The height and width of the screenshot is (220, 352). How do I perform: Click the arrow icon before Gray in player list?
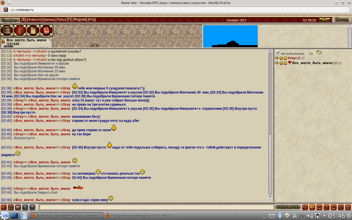(x=277, y=58)
